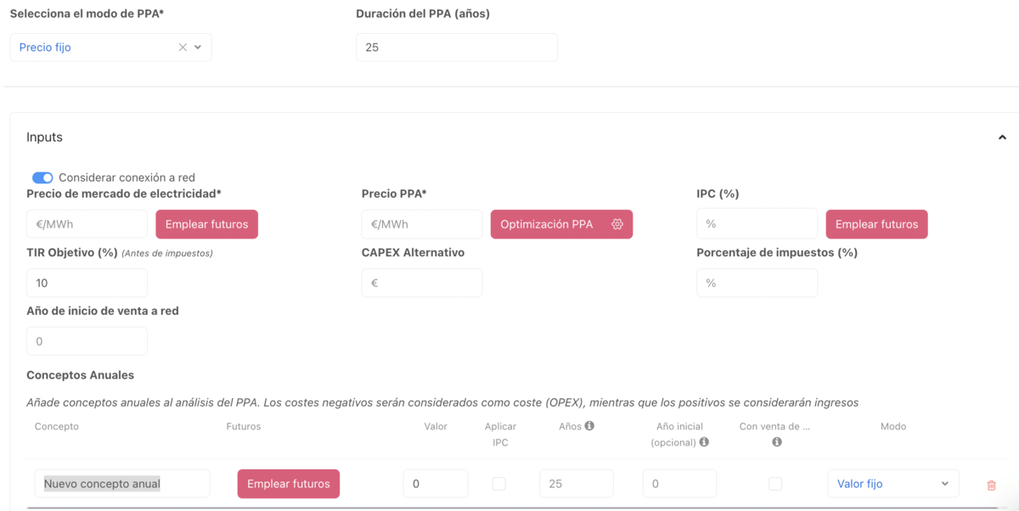
Task: Collapse the Inputs section
Action: (x=1002, y=138)
